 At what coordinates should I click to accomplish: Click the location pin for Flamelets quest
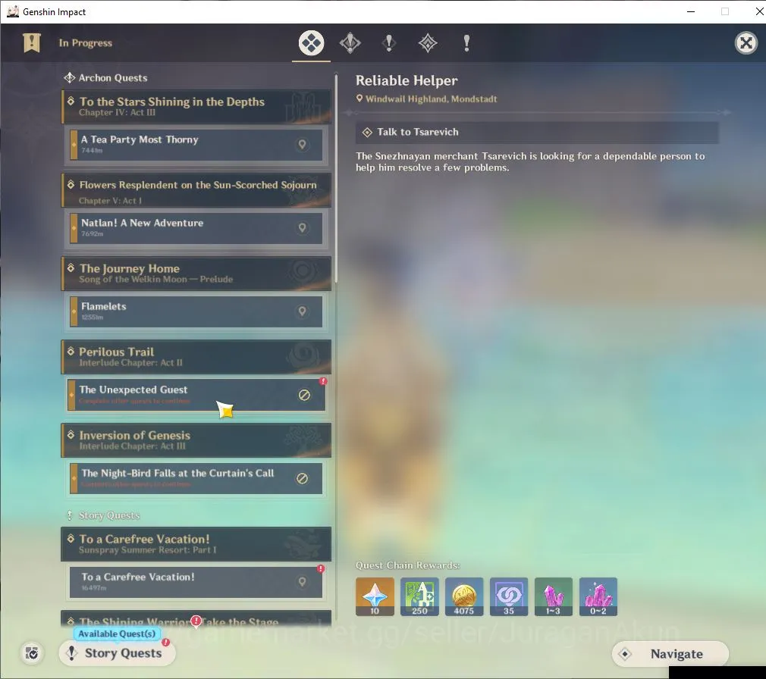point(303,311)
